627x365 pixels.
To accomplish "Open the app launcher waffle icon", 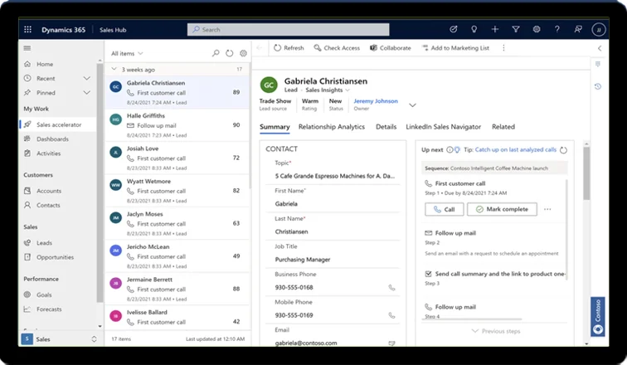I will [27, 30].
